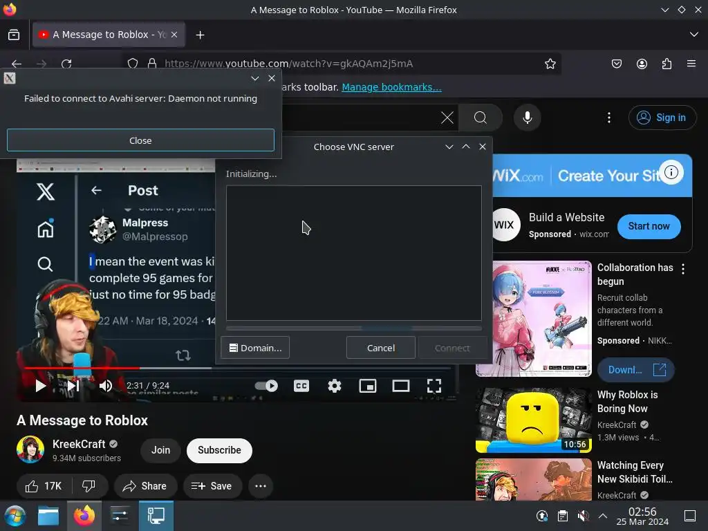708x531 pixels.
Task: Switch to Firefox on taskbar
Action: 84,516
